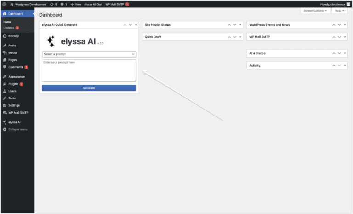This screenshot has width=353, height=214.
Task: Move elyssa AI Quick Generate widget down
Action: pyautogui.click(x=131, y=25)
